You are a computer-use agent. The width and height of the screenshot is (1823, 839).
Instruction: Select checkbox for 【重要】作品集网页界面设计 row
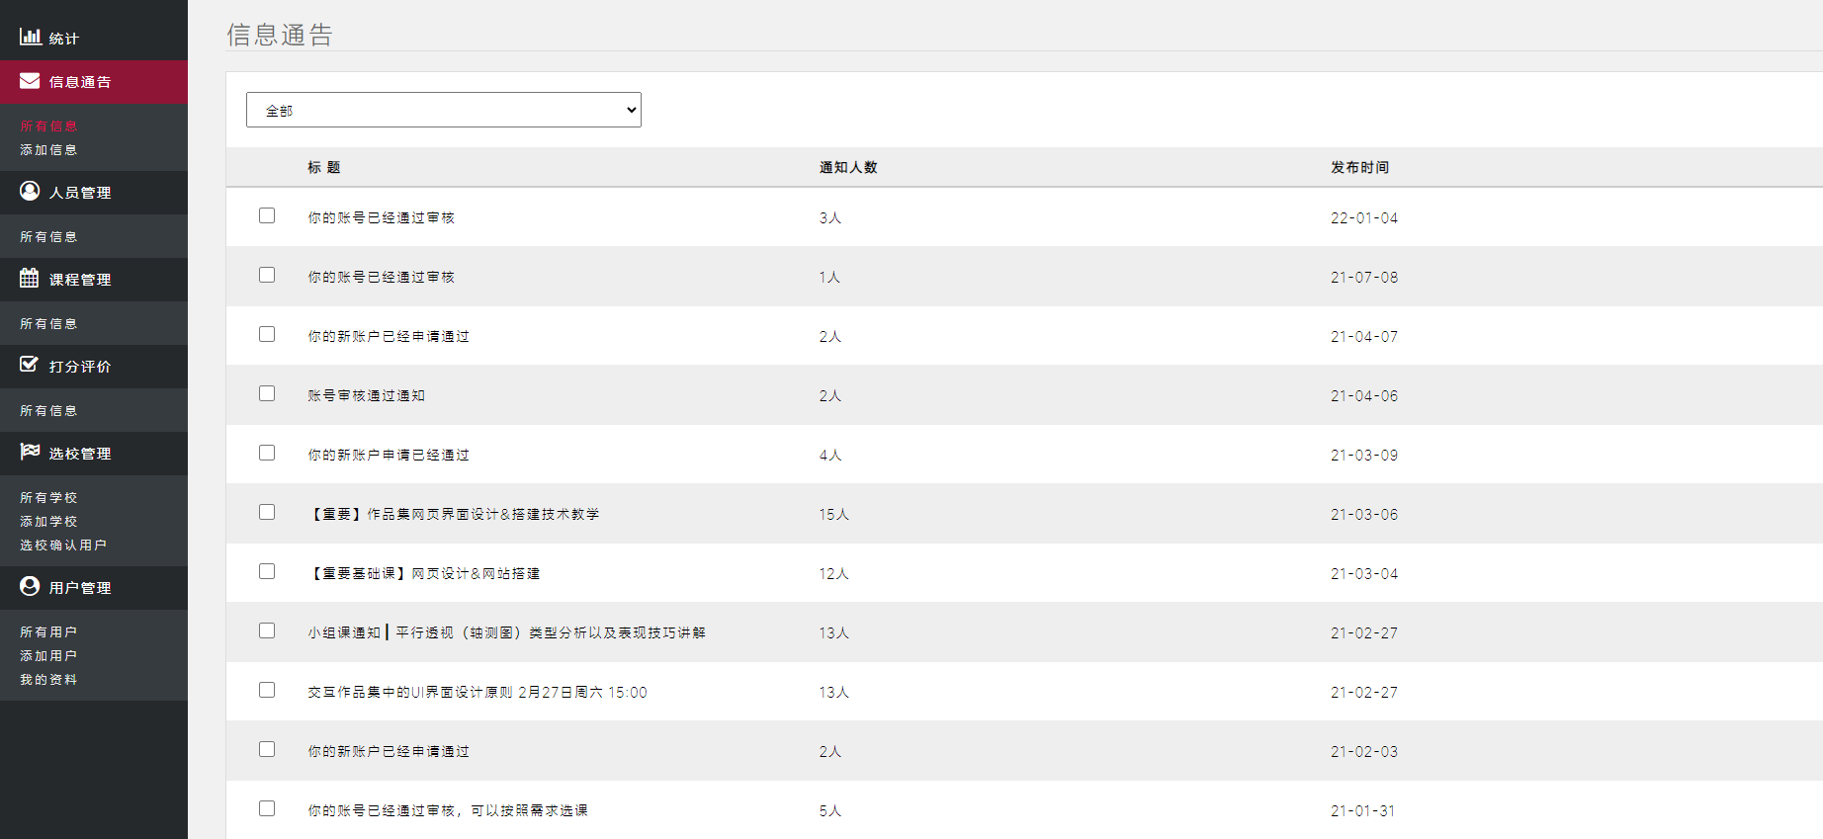pyautogui.click(x=267, y=512)
